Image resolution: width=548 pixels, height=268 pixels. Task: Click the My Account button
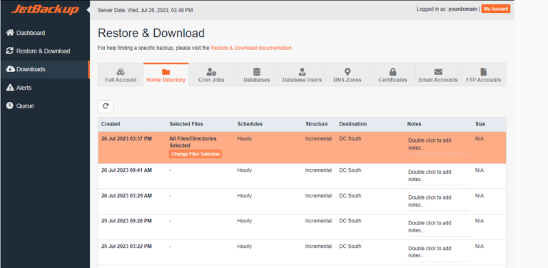496,9
